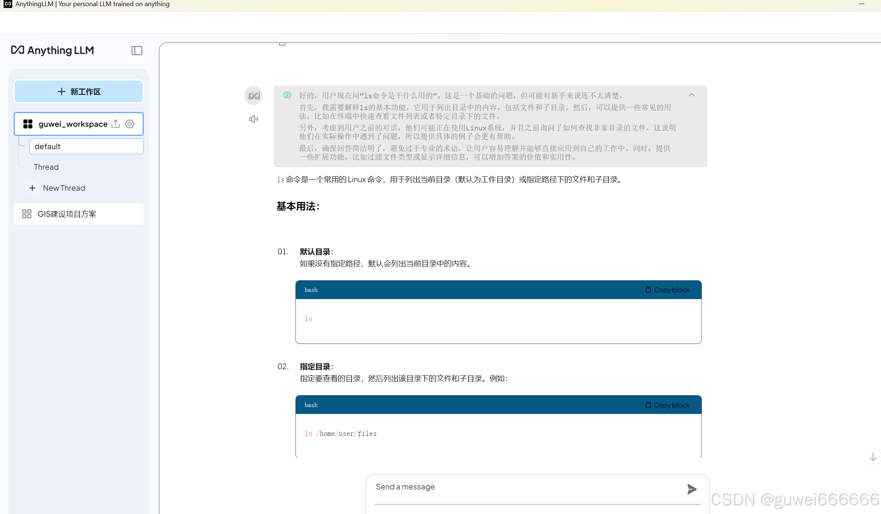This screenshot has height=514, width=881.
Task: Click the bash label of first code block
Action: click(311, 290)
